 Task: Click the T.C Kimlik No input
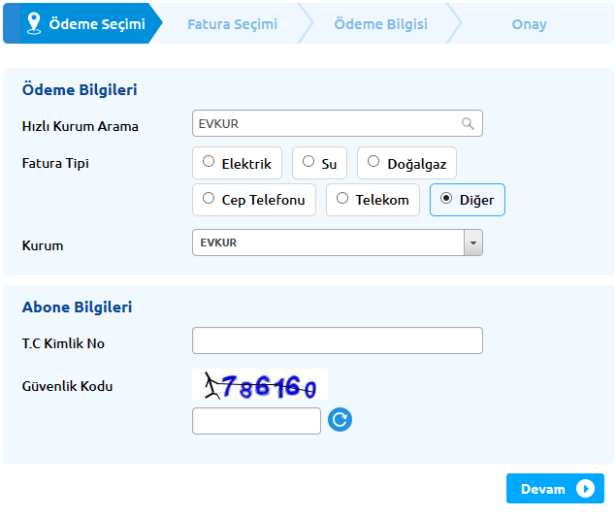point(337,340)
